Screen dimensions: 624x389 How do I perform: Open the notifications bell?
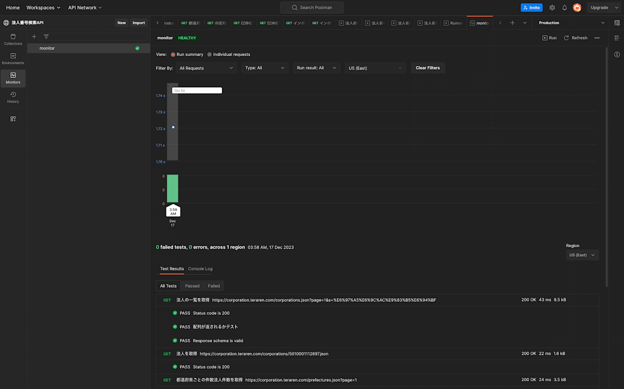[x=565, y=8]
